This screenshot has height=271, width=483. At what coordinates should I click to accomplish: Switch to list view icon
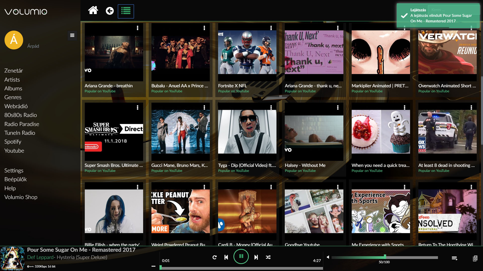(126, 11)
